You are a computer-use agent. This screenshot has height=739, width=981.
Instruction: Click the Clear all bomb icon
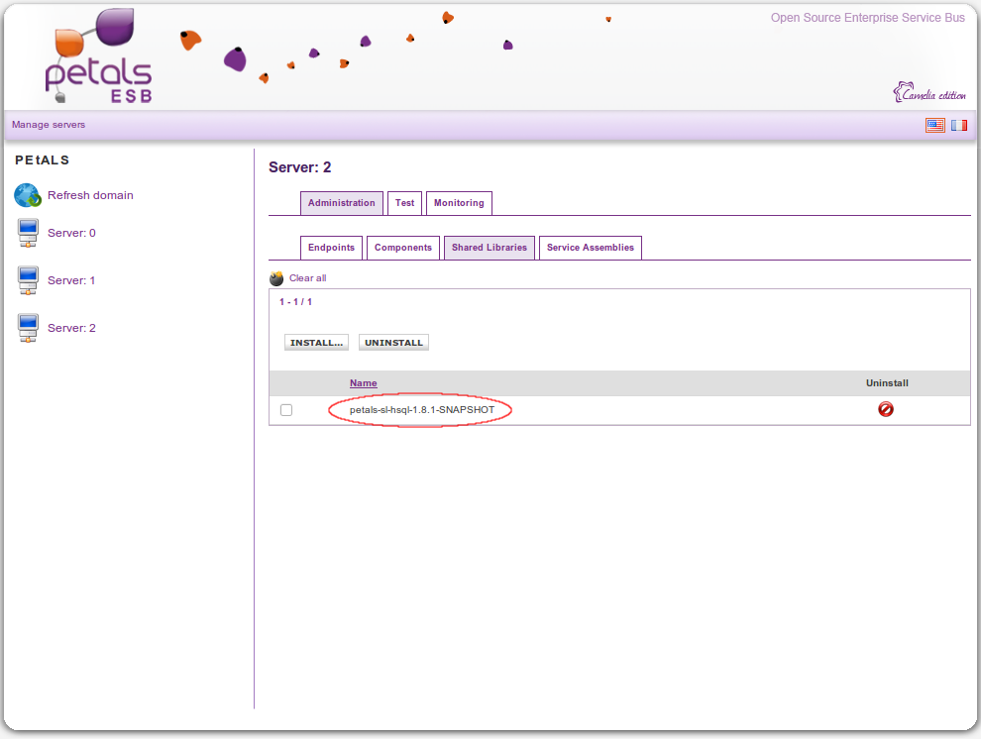pos(276,278)
